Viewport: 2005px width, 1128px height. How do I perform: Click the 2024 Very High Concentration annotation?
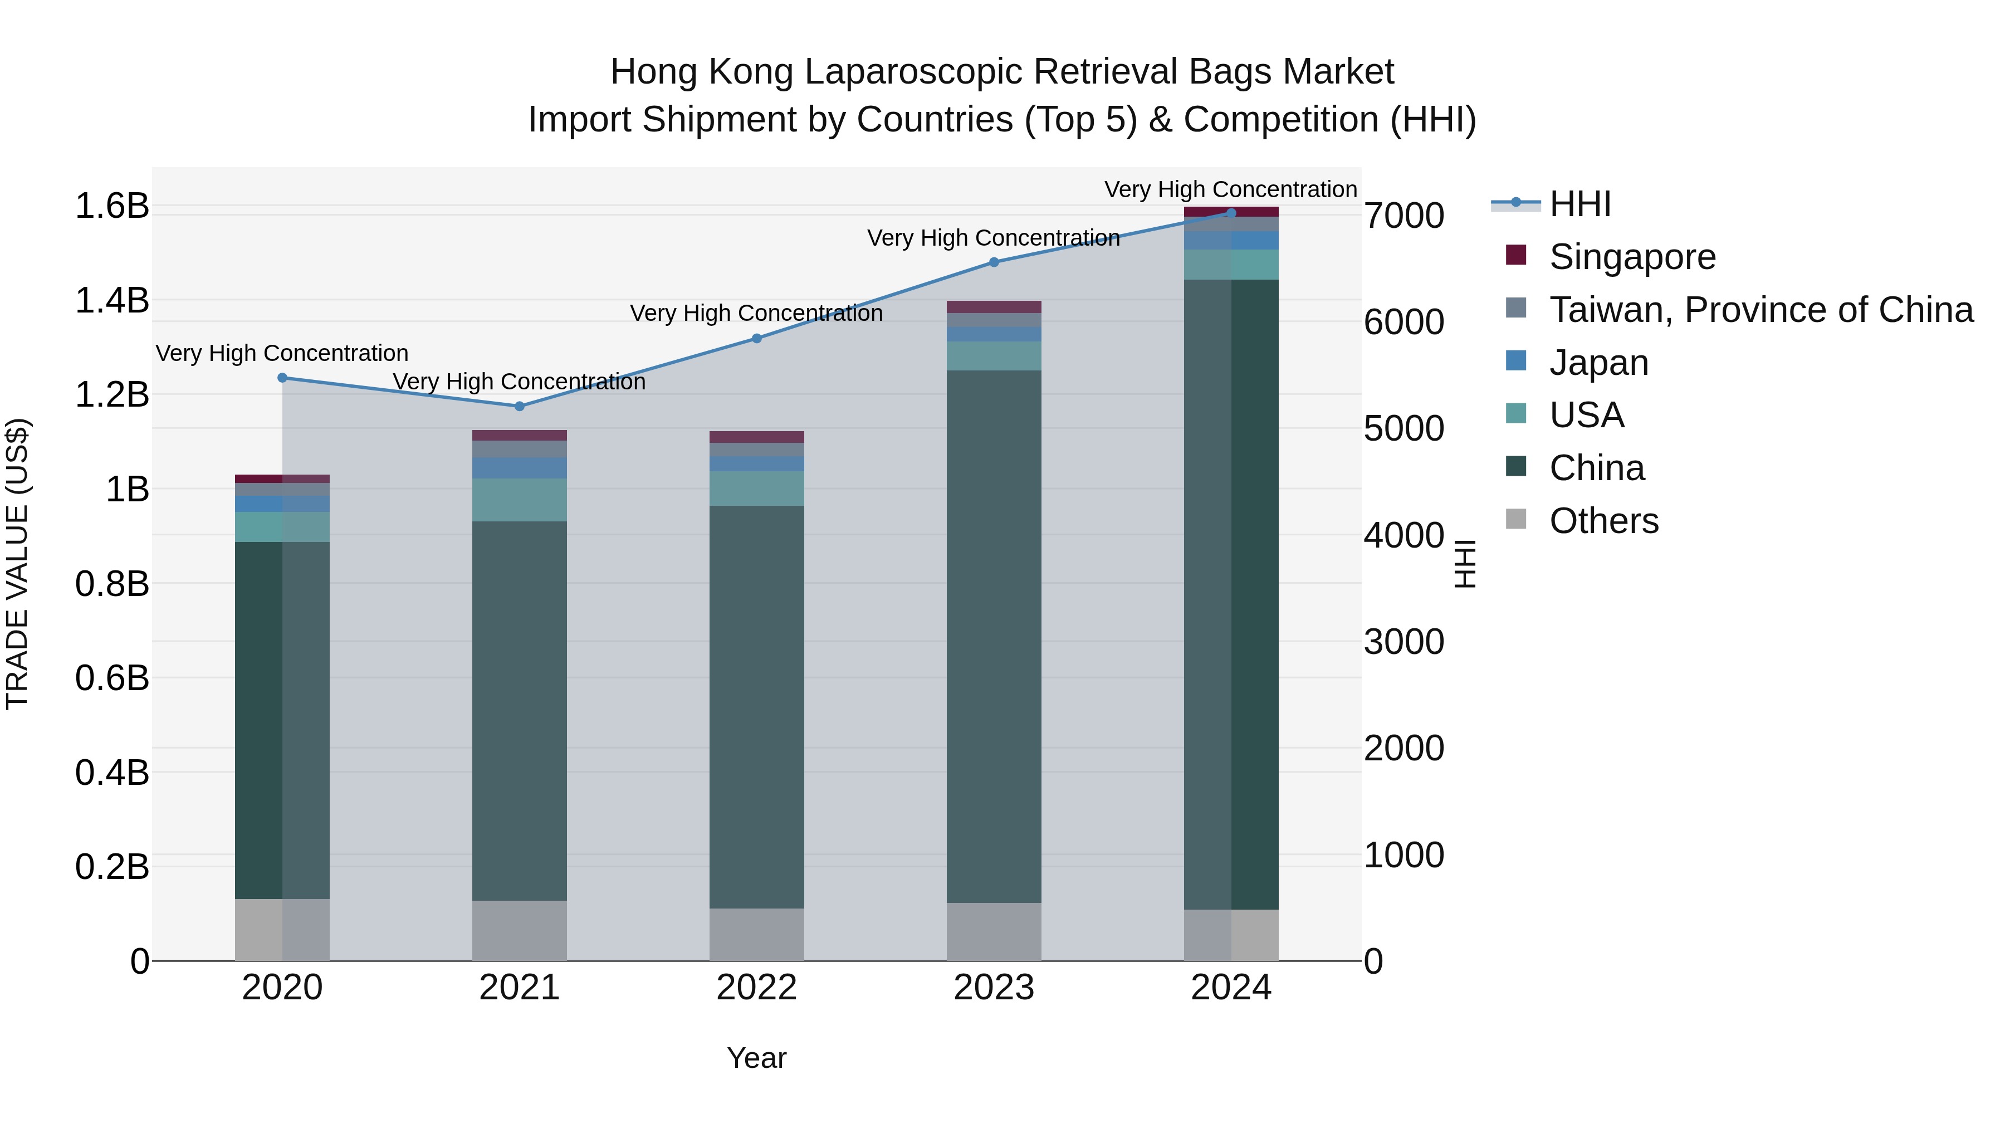[x=1231, y=189]
